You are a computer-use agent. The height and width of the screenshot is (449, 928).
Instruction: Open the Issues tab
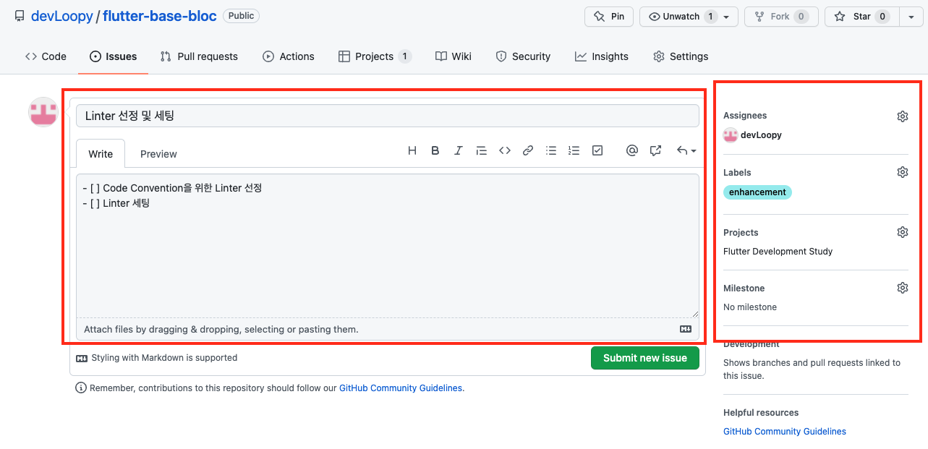pyautogui.click(x=114, y=56)
